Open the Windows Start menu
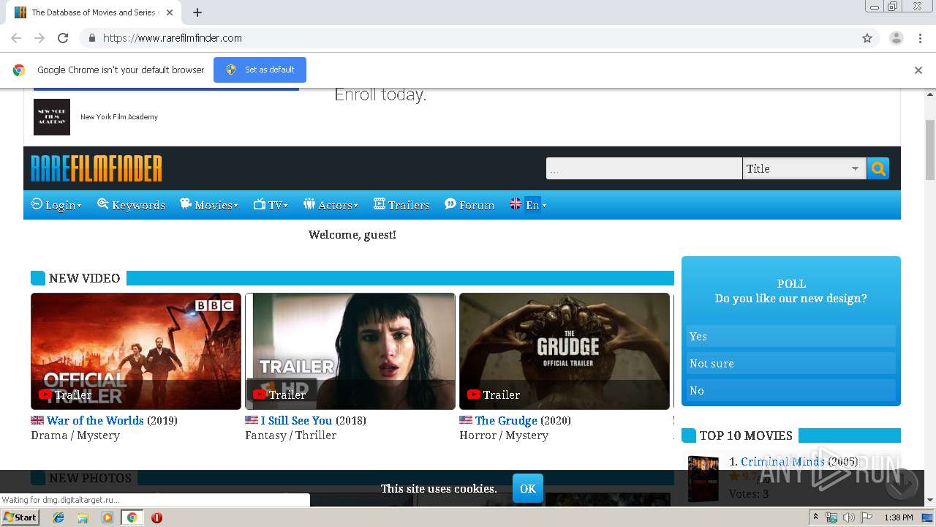Viewport: 936px width, 527px height. tap(20, 517)
